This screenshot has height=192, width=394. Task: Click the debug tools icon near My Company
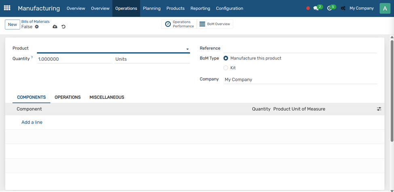coord(343,8)
